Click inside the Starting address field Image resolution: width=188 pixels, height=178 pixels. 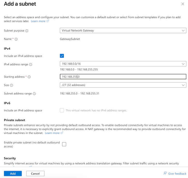click(123, 77)
